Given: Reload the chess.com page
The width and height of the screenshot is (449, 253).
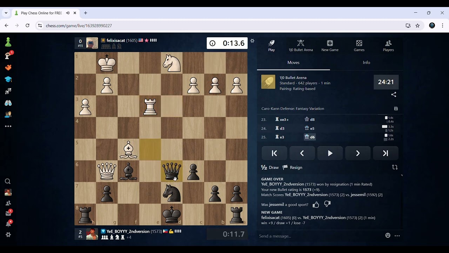Looking at the screenshot, I should pyautogui.click(x=27, y=26).
